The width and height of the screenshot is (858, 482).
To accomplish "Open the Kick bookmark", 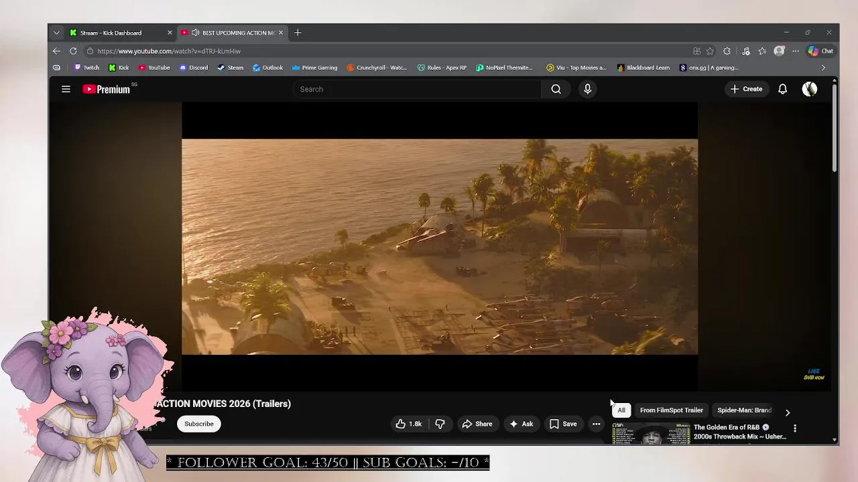I will click(x=119, y=68).
